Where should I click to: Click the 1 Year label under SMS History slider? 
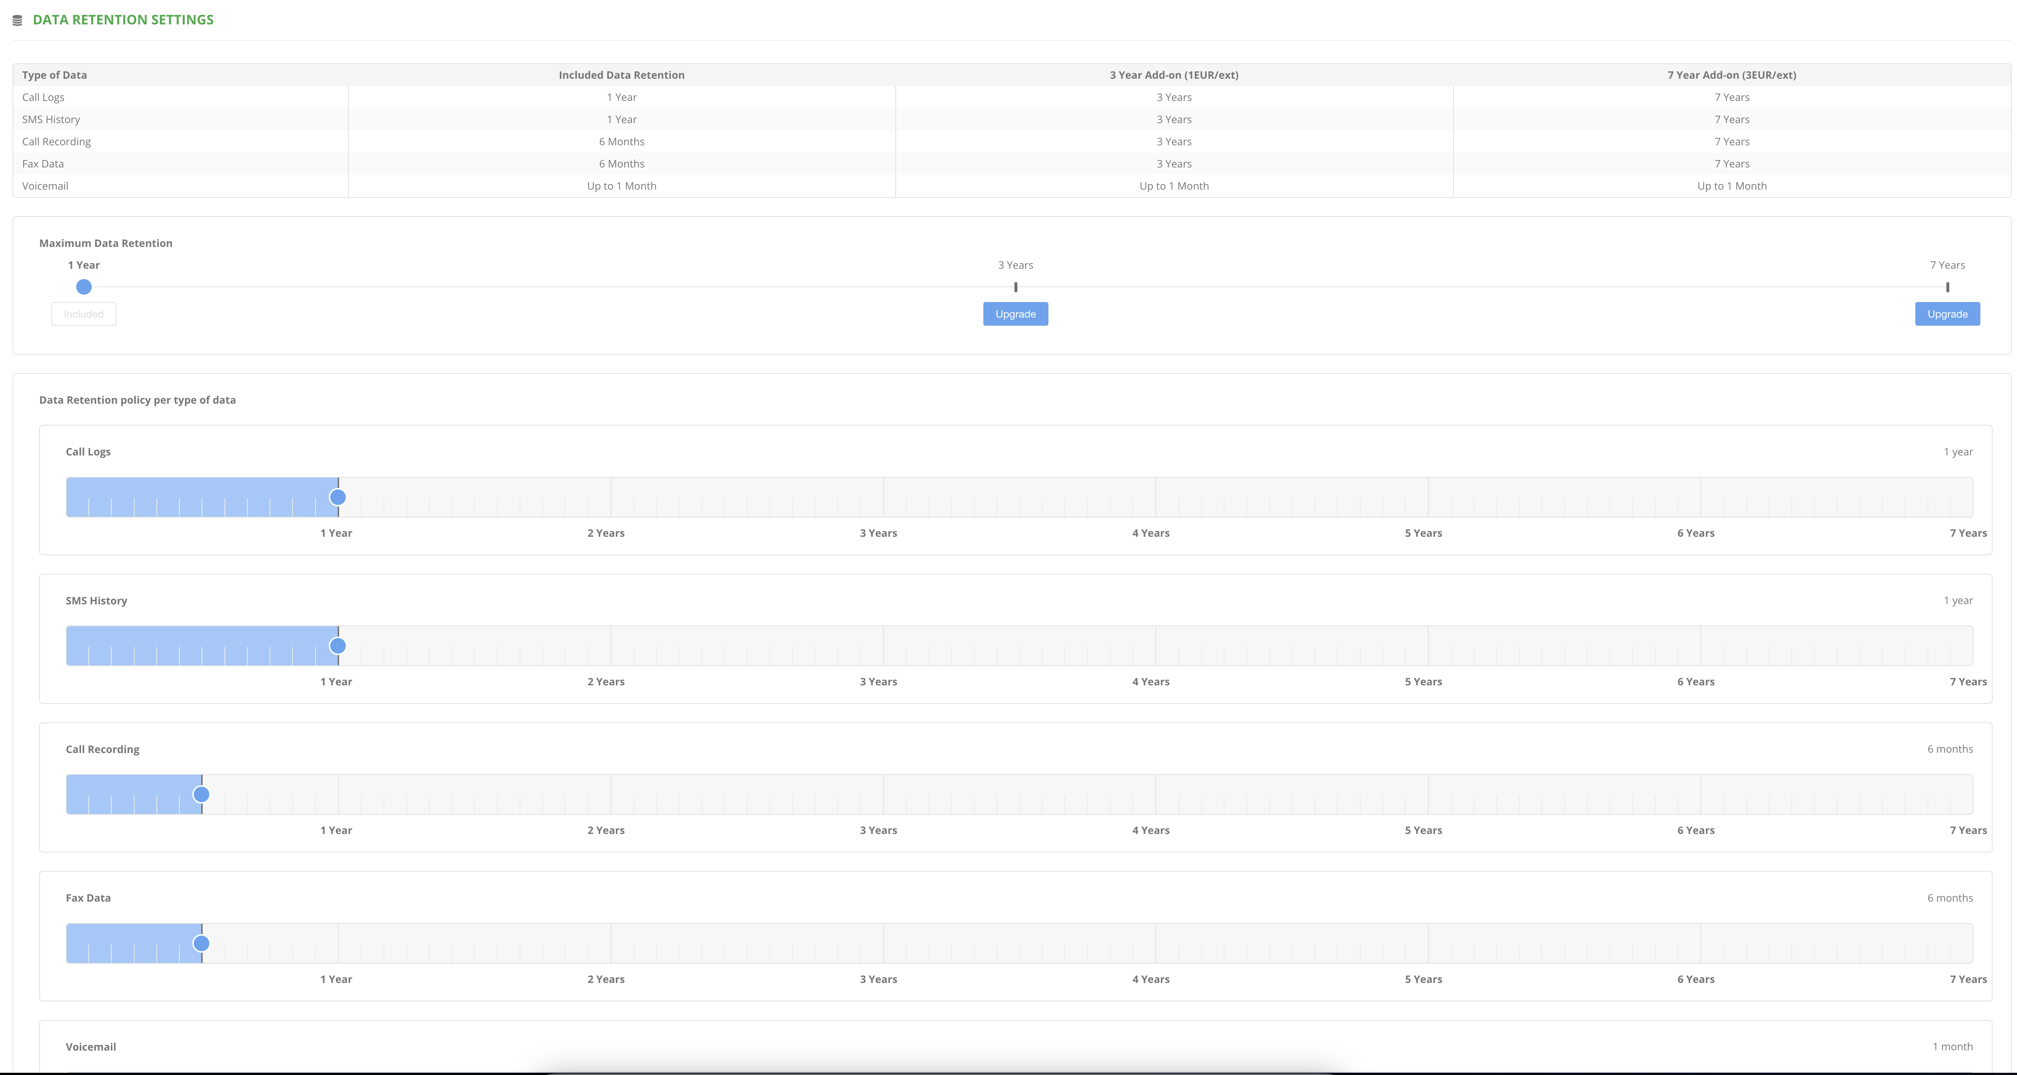pos(336,682)
